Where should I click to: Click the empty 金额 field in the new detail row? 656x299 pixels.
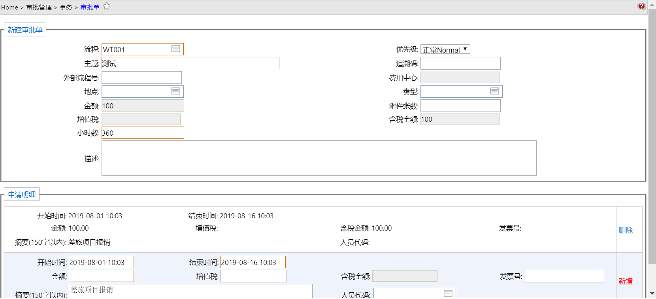[x=101, y=276]
